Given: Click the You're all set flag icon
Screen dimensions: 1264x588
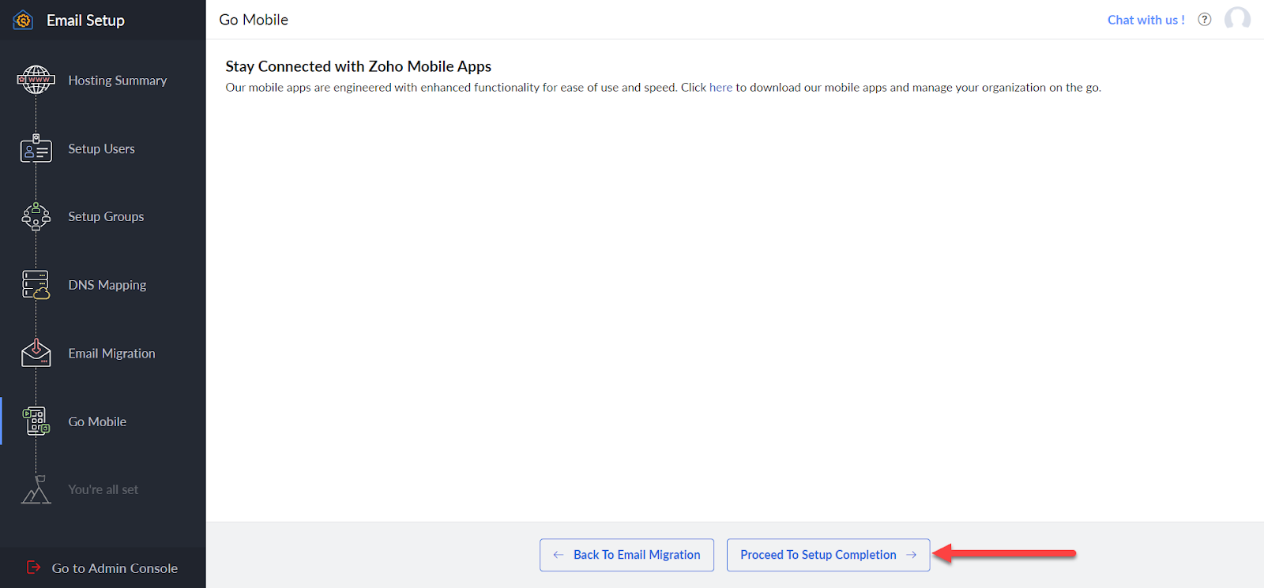Looking at the screenshot, I should [36, 490].
